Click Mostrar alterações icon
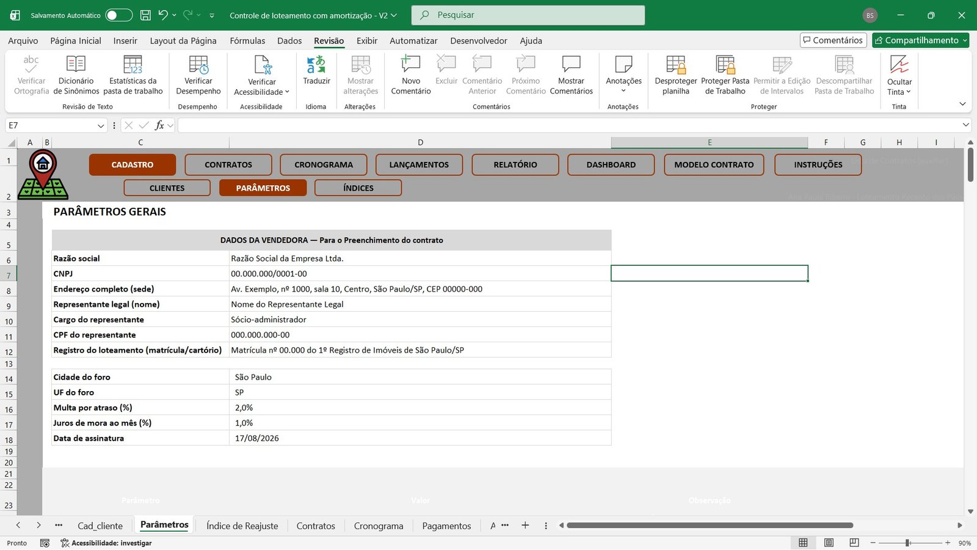Viewport: 977px width, 550px height. tap(360, 64)
